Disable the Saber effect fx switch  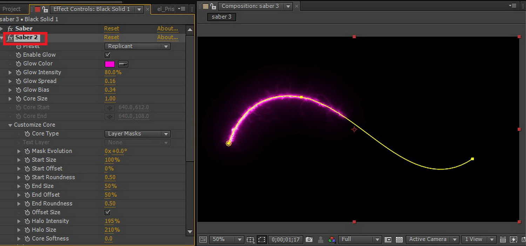(11, 29)
